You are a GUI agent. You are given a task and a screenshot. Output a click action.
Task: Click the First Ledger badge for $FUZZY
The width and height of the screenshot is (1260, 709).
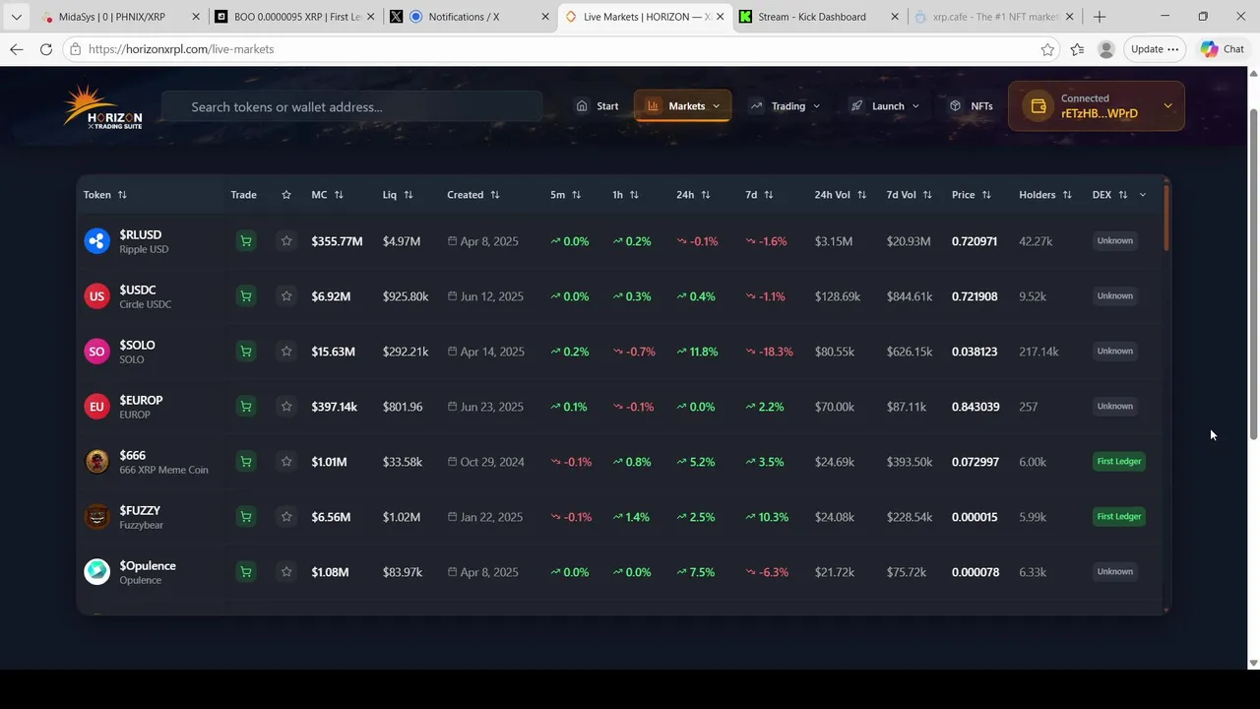[x=1119, y=517]
